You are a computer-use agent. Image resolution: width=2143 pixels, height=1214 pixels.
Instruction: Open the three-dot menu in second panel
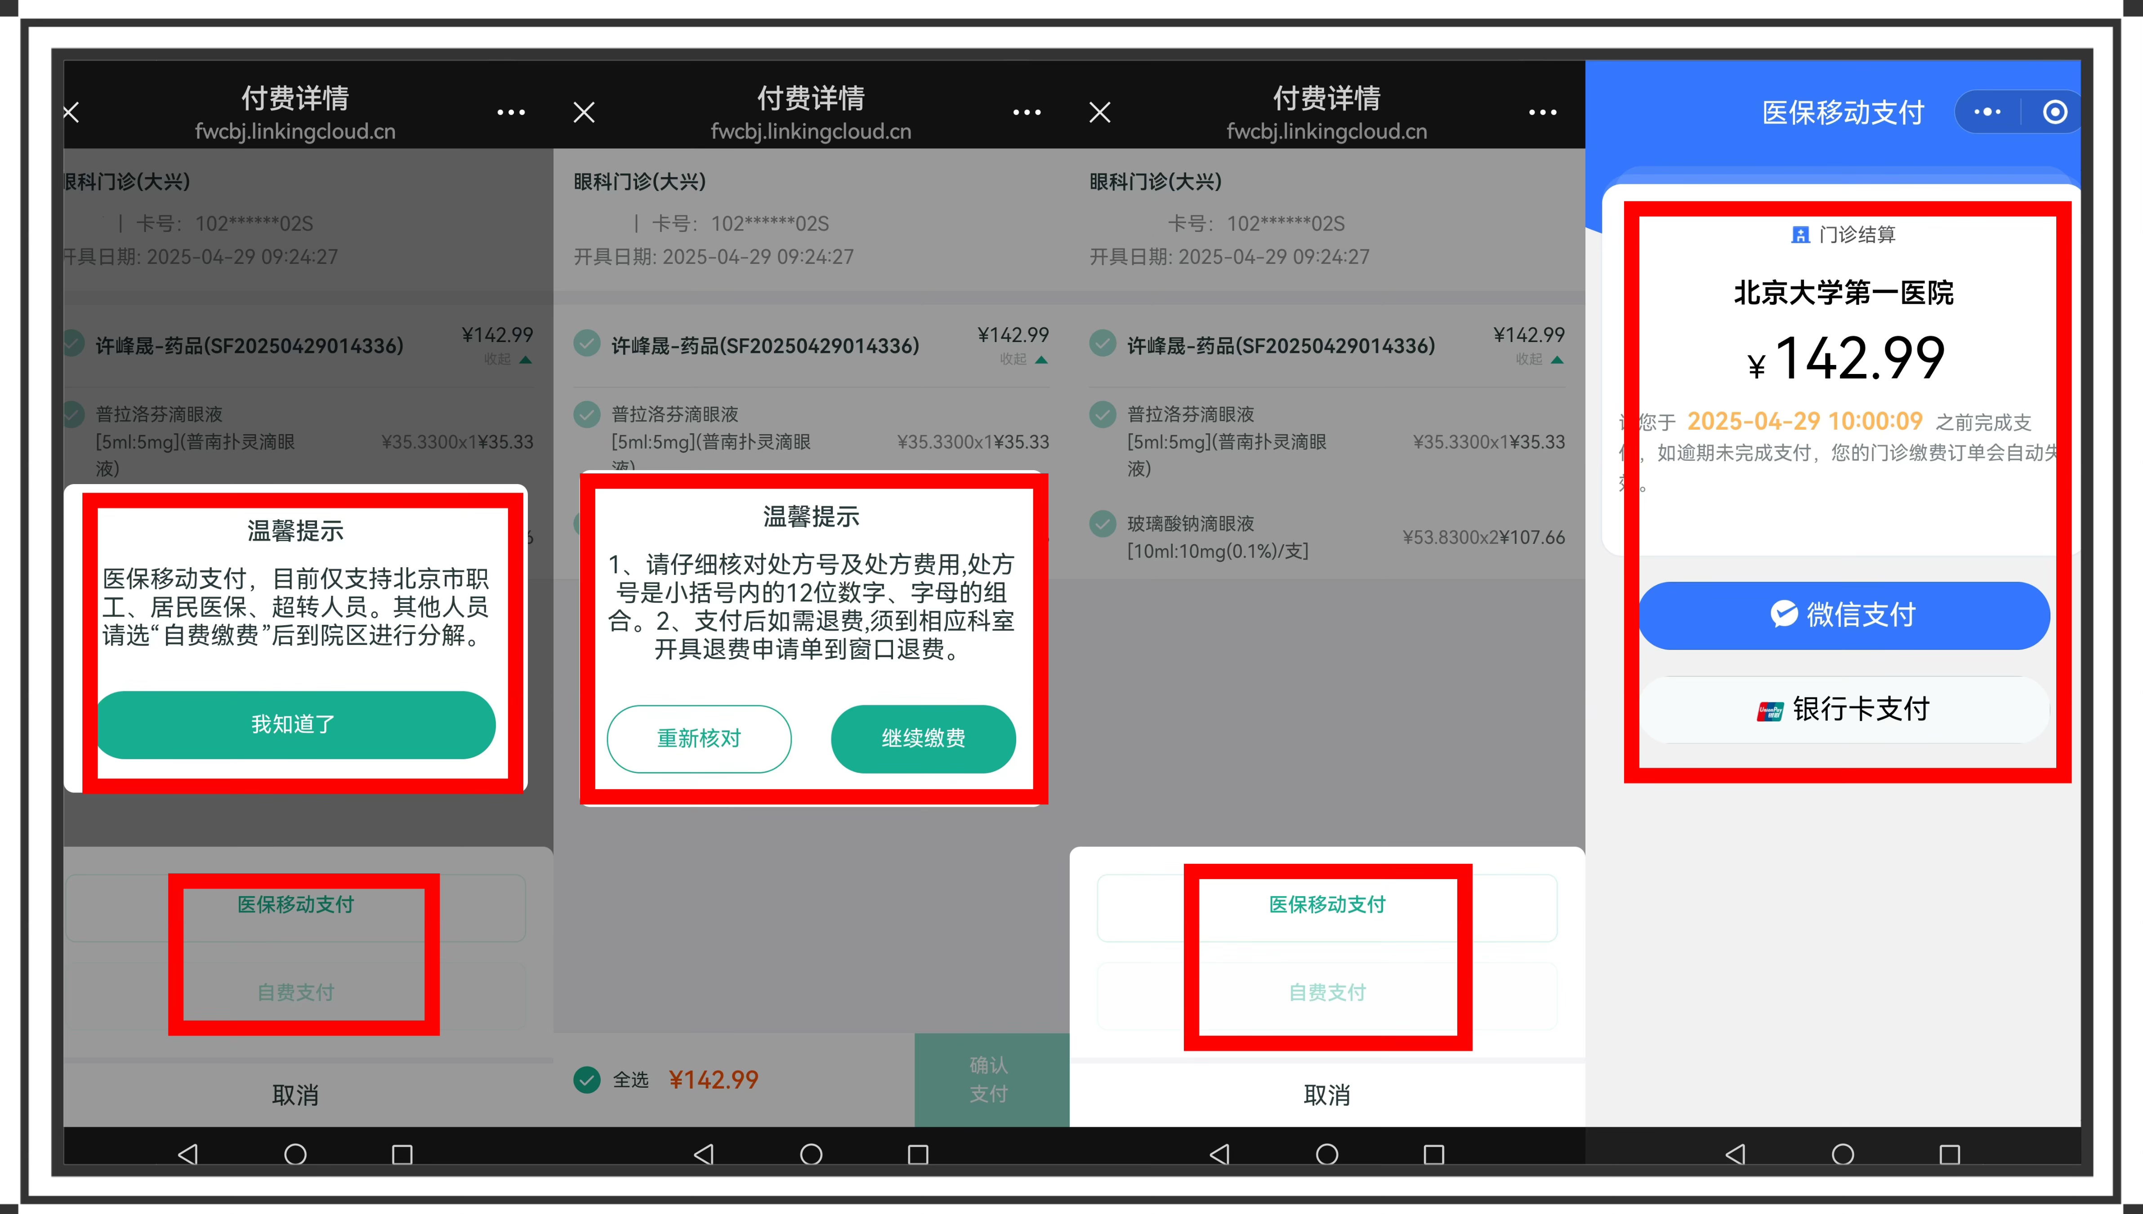coord(1027,112)
